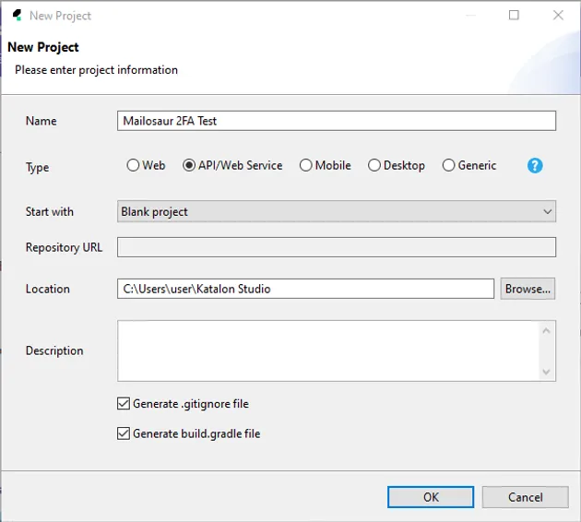
Task: Confirm project creation with OK
Action: [431, 497]
